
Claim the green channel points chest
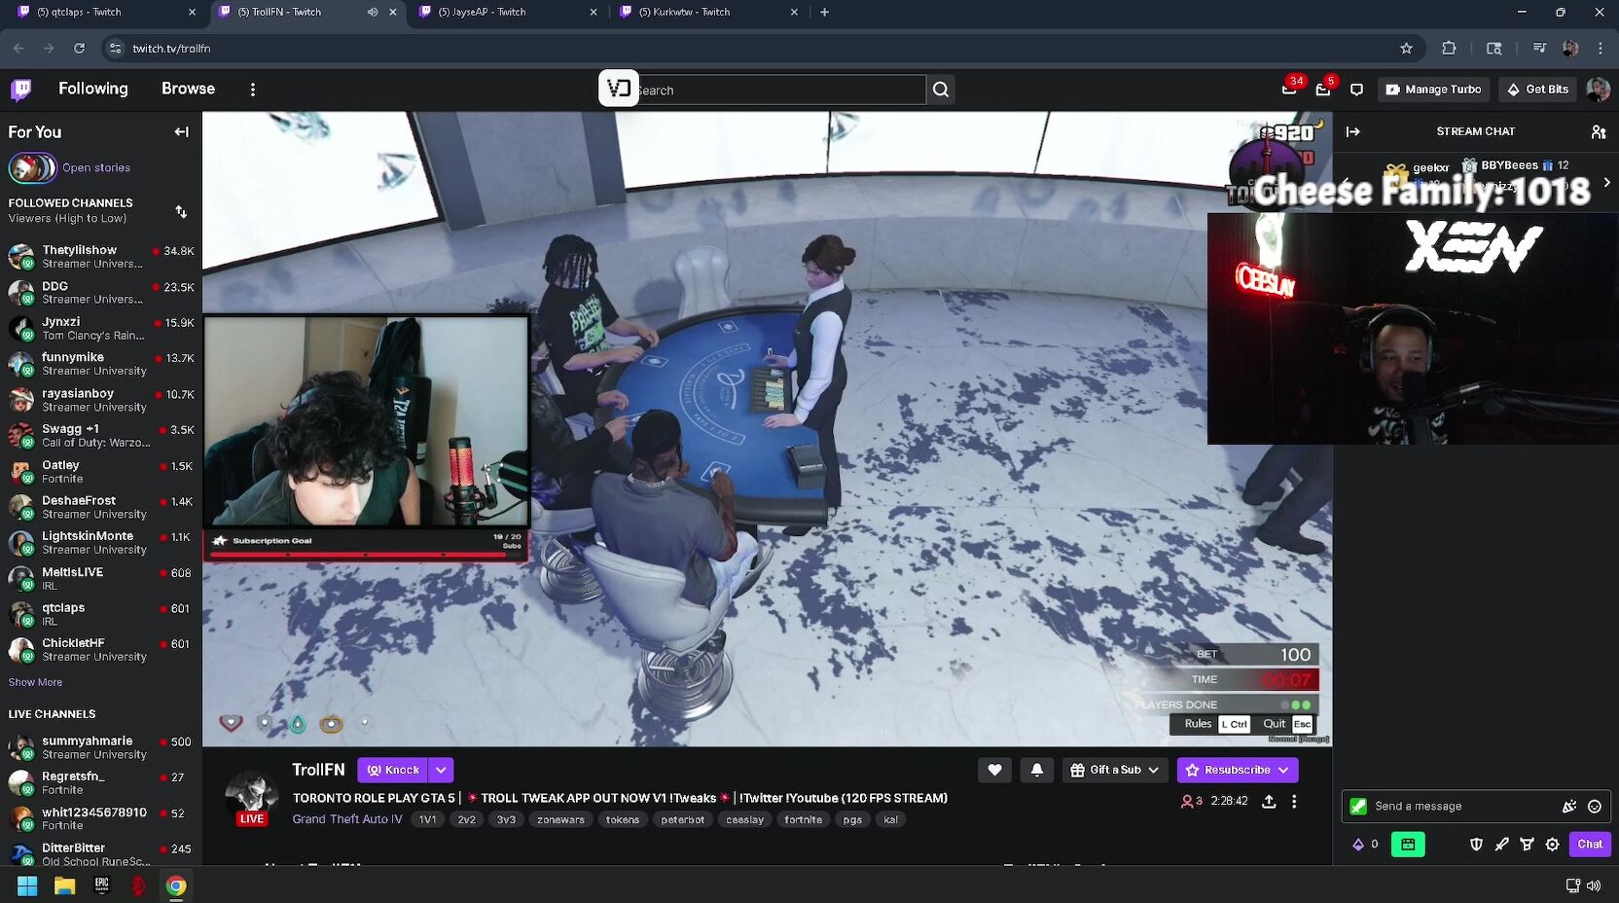[x=1408, y=845]
